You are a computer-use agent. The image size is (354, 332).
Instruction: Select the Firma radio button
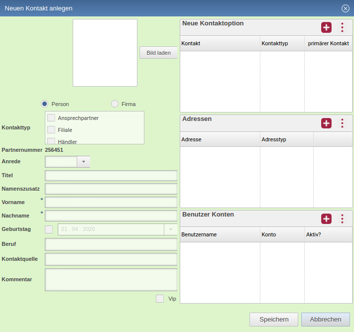(x=115, y=104)
